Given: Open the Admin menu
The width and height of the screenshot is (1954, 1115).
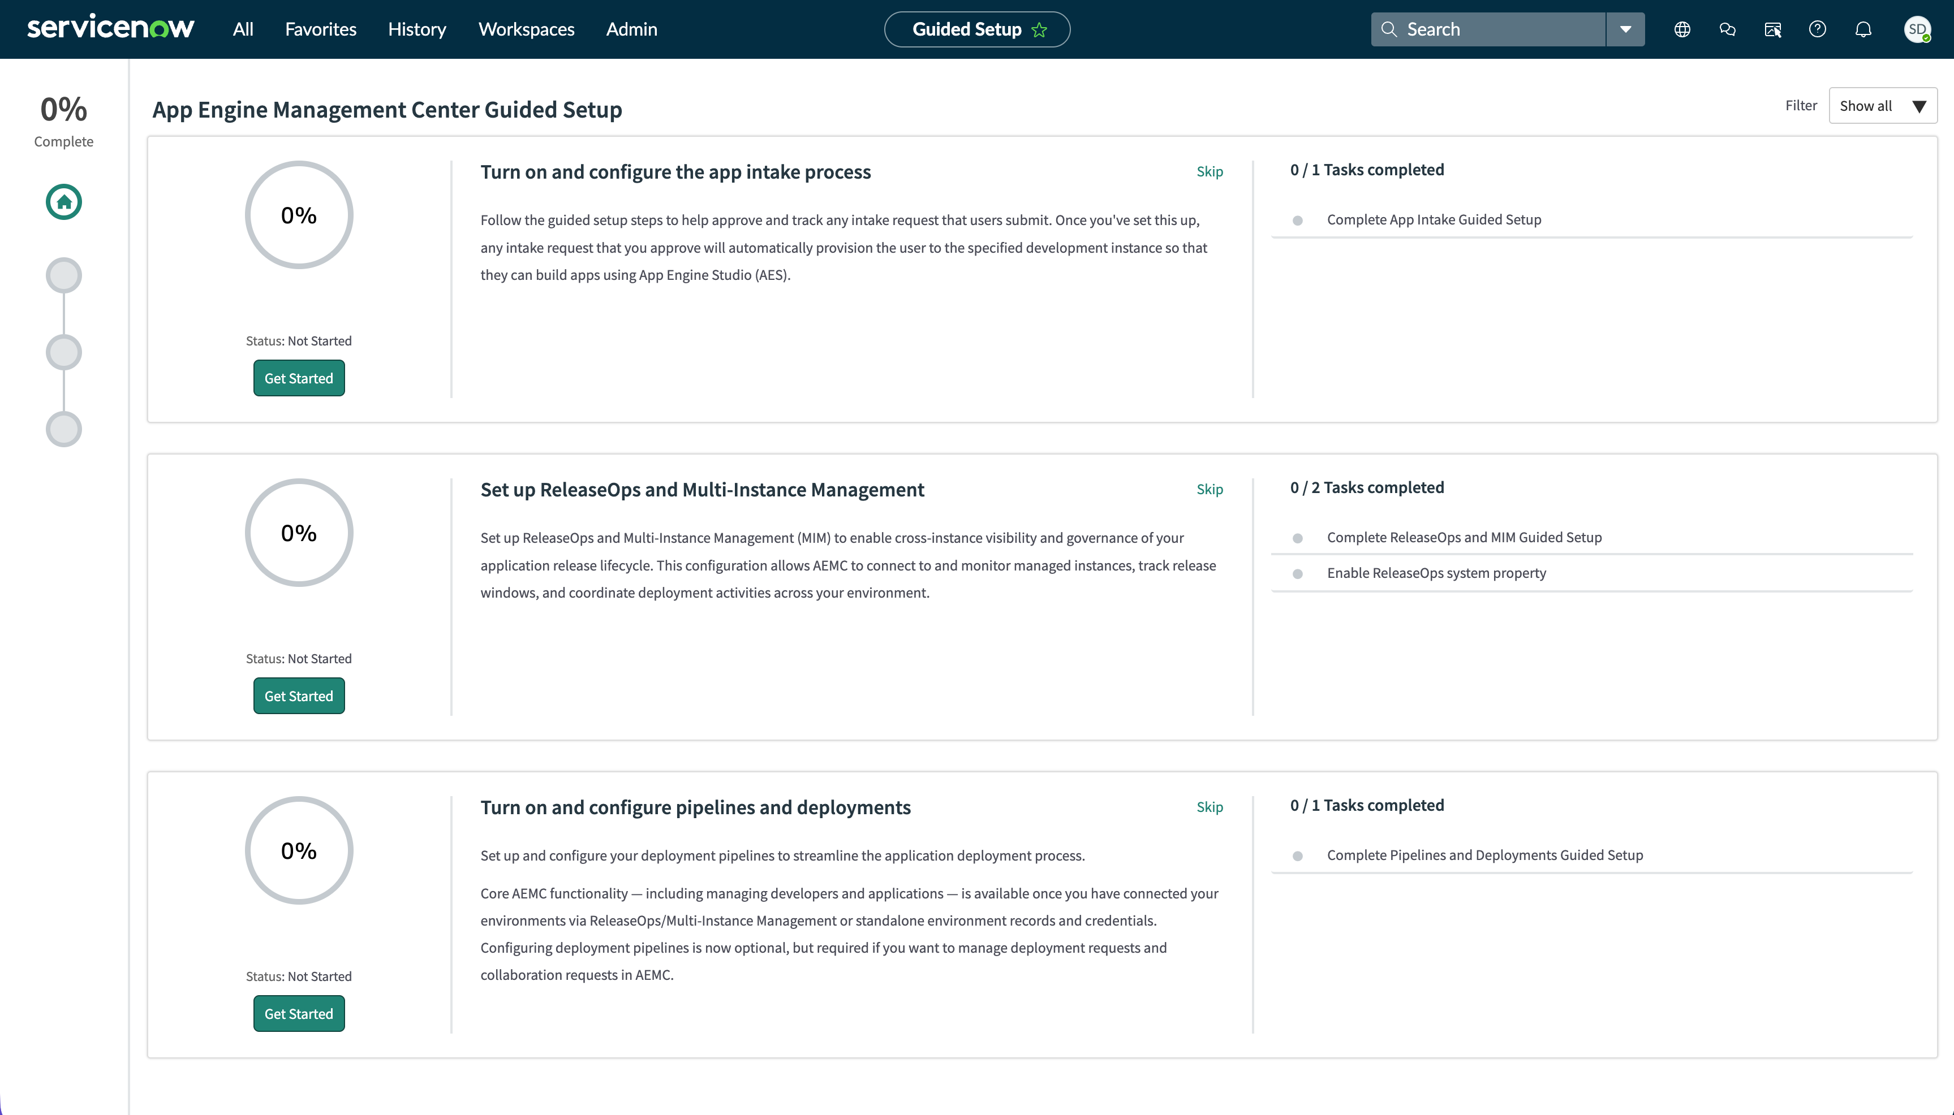Looking at the screenshot, I should 631,29.
